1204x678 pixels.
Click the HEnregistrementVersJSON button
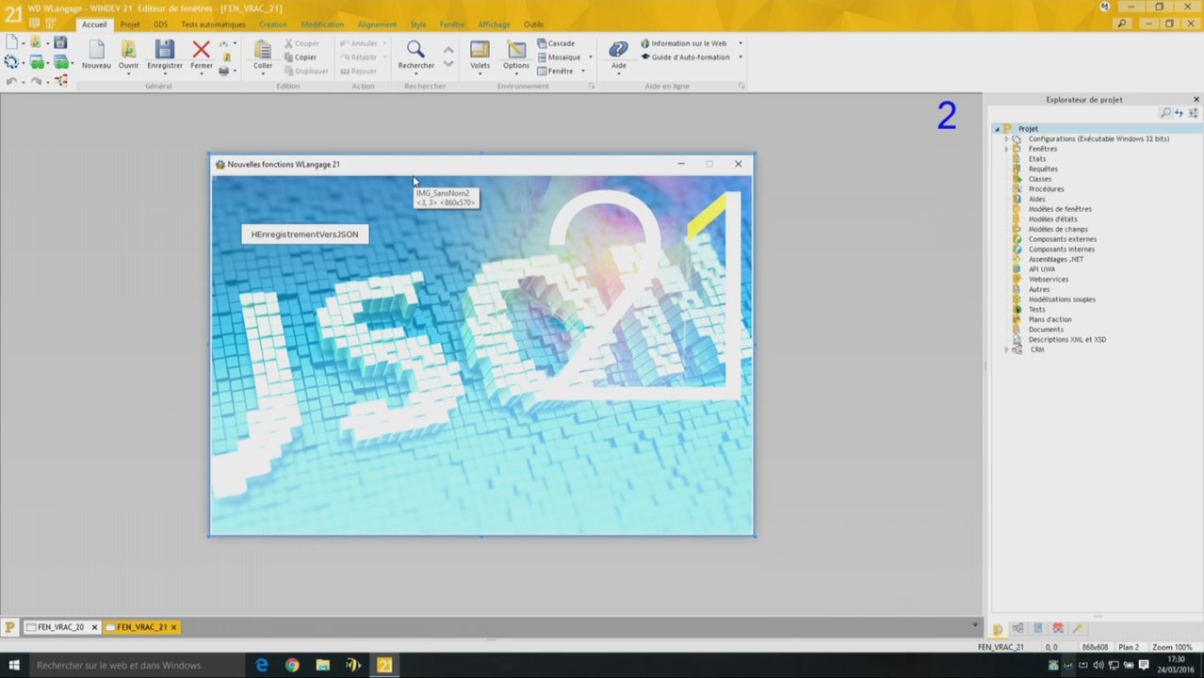point(304,234)
